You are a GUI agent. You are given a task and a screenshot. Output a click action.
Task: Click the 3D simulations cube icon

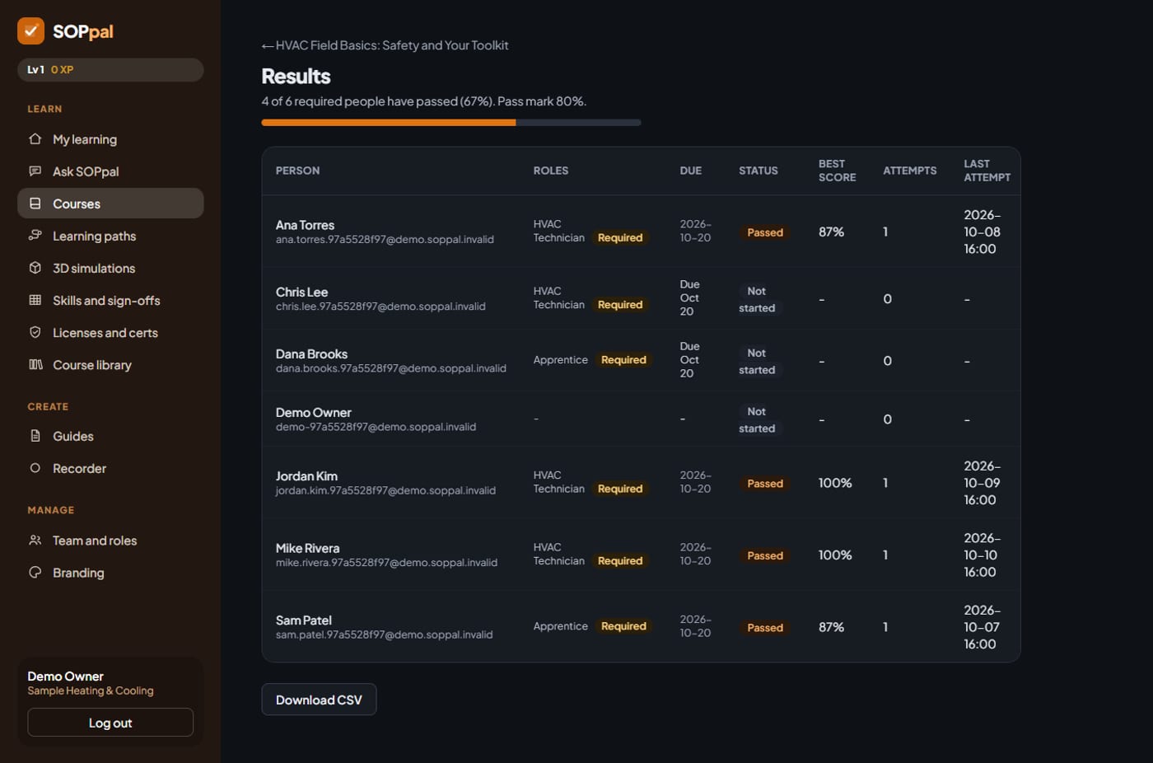35,268
